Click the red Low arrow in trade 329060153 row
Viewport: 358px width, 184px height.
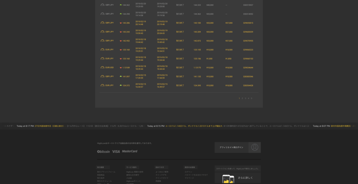tap(121, 59)
